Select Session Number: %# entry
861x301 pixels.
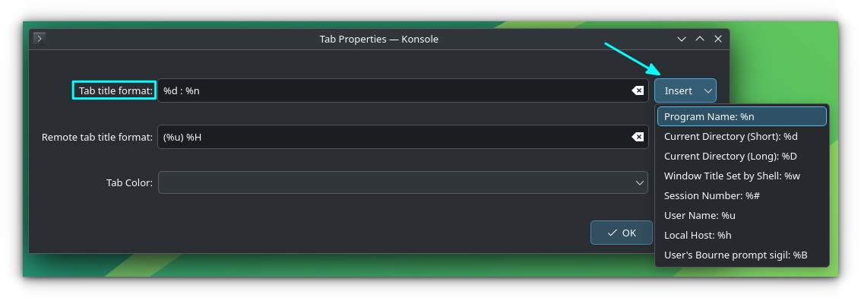click(742, 195)
